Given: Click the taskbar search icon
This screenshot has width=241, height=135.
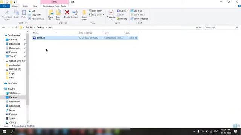Looking at the screenshot, I should click(x=13, y=132).
